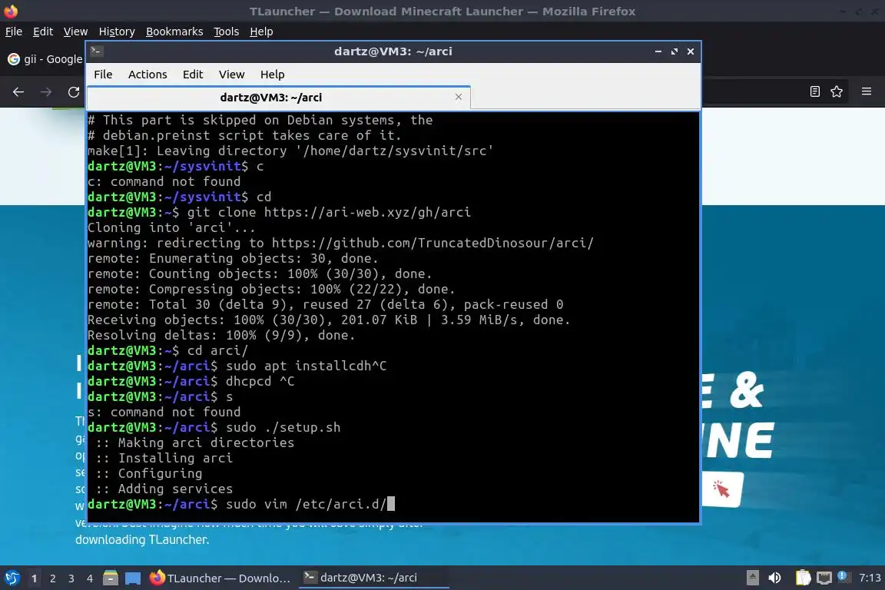Click the update notification tray icon

[x=842, y=576]
